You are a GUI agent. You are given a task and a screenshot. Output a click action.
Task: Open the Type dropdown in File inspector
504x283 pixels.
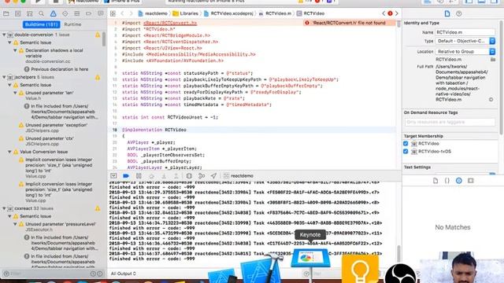[465, 41]
